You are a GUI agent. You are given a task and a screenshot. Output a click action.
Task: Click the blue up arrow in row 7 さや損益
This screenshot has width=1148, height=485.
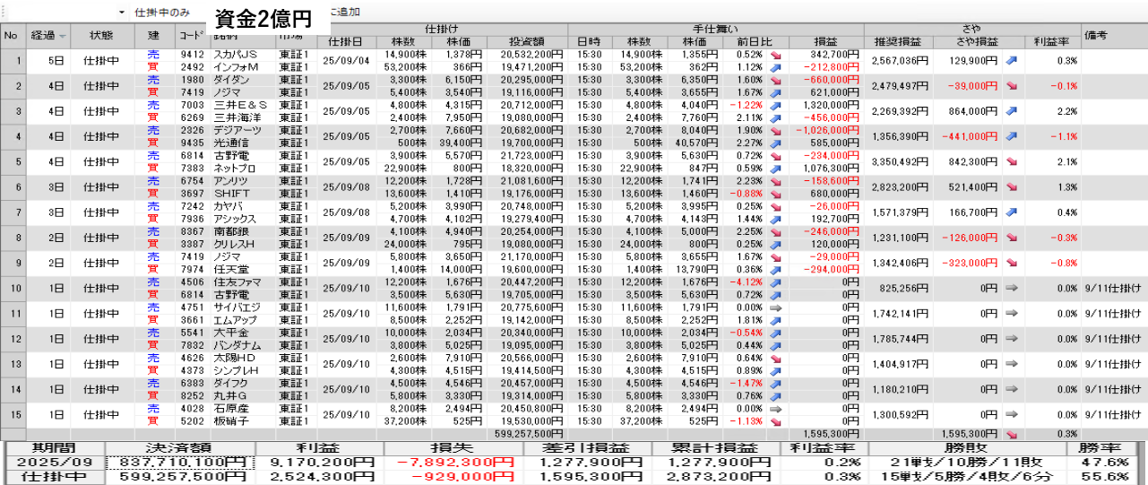point(1012,212)
